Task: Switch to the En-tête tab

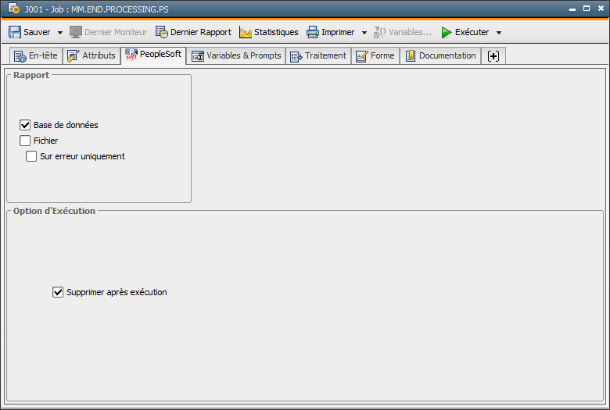Action: (x=35, y=55)
